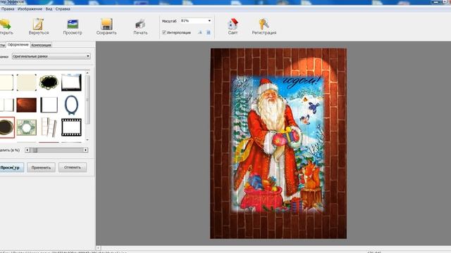Select the green ornamental banknote frame thumbnail
Viewport: 451px width, 253px height.
point(27,127)
